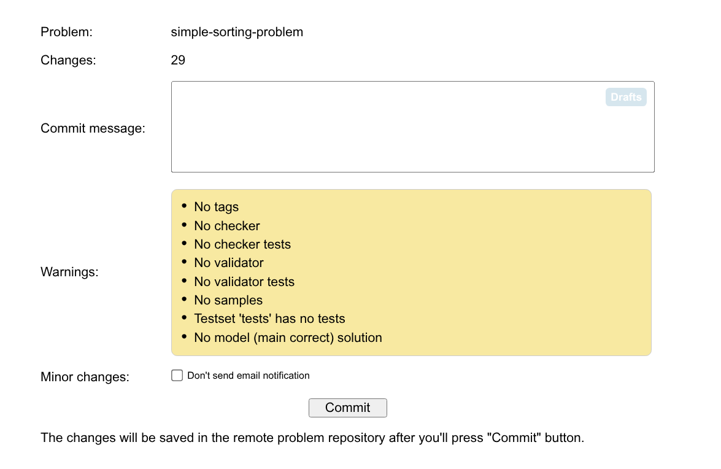
Task: Click the "No checker" warning line
Action: point(226,226)
